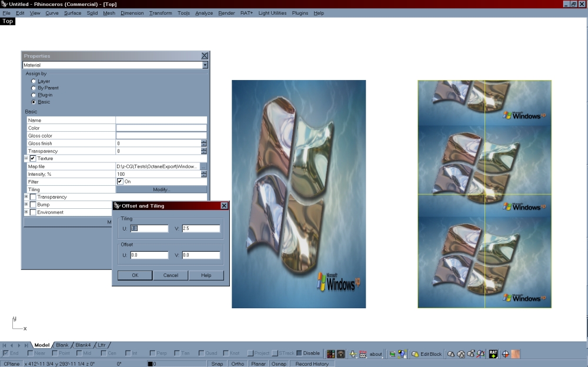Image resolution: width=588 pixels, height=367 pixels.
Task: Close the Properties panel
Action: pos(205,56)
